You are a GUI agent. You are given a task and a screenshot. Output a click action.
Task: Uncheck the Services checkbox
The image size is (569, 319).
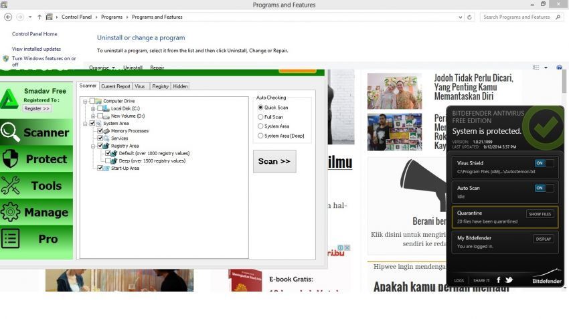click(100, 138)
